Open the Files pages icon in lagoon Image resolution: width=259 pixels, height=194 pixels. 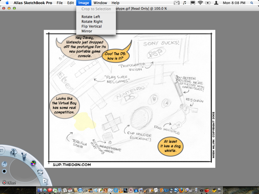tap(45, 181)
